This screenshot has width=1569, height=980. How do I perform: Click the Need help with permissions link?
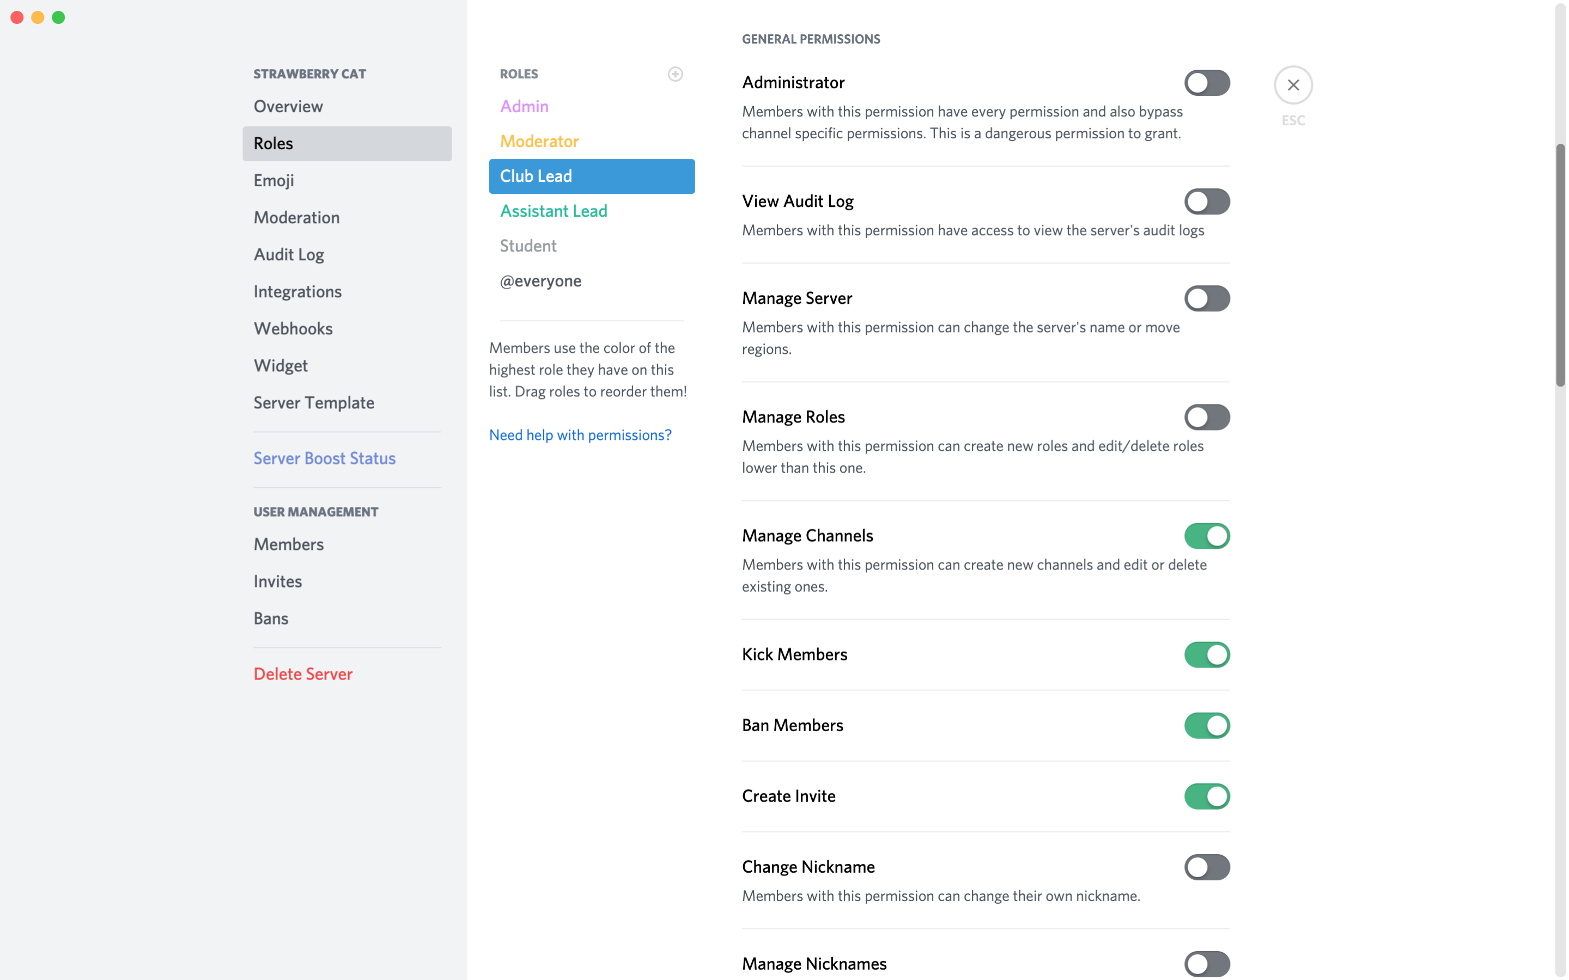click(581, 433)
